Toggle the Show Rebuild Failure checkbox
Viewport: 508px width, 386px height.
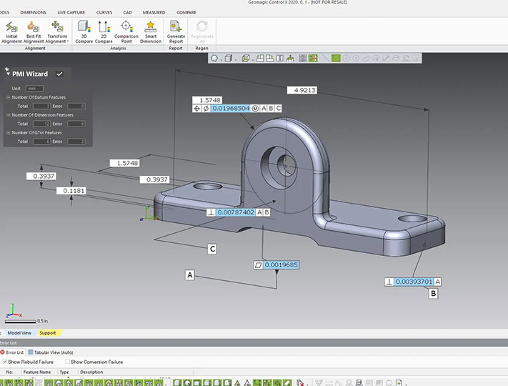[x=5, y=362]
